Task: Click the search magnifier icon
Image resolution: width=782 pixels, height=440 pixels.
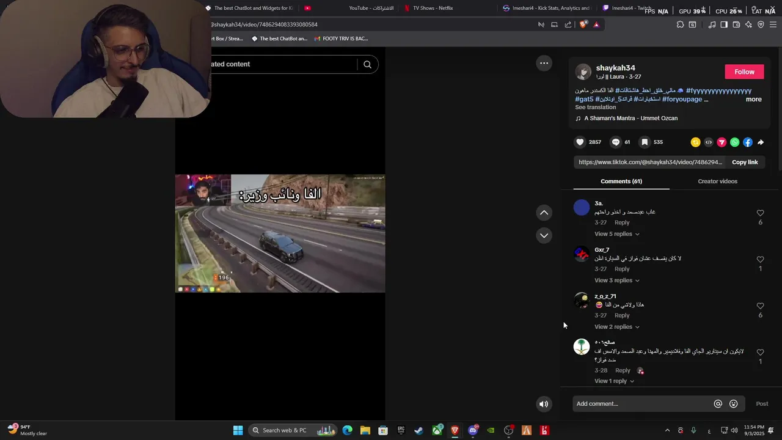Action: 367,64
